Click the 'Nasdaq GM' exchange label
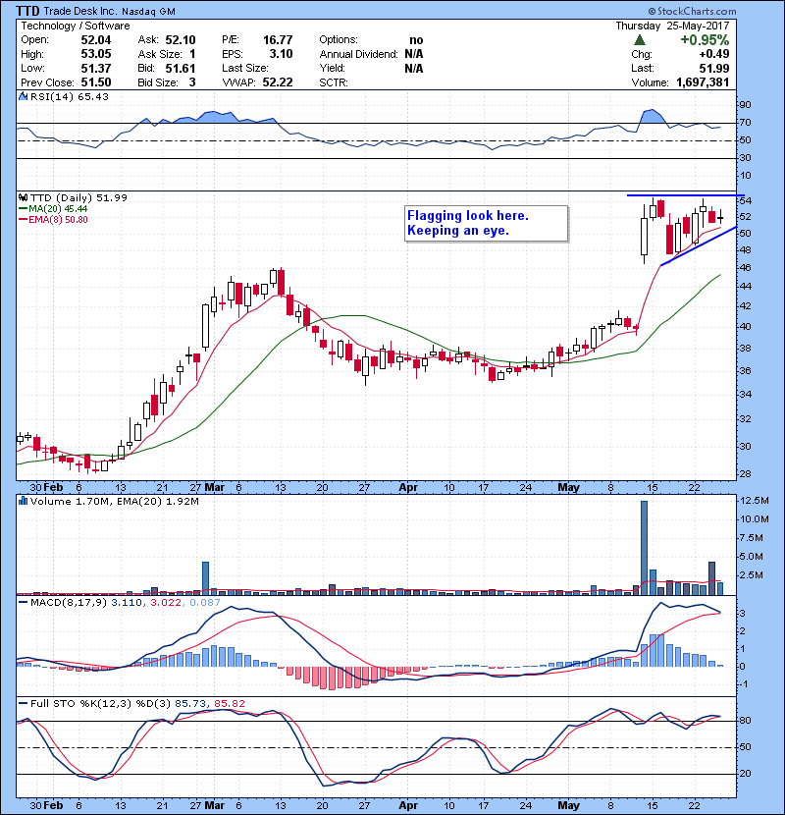 [x=148, y=12]
